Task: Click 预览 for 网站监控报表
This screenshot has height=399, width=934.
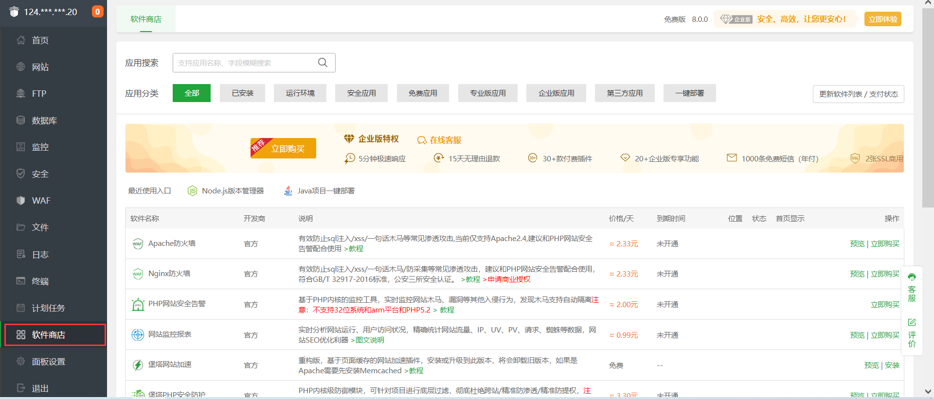Action: pos(857,335)
